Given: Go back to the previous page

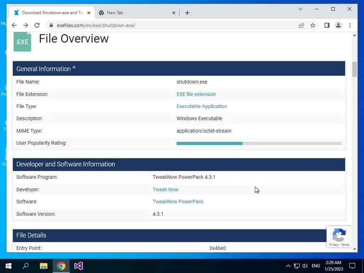Looking at the screenshot, I should (x=14, y=25).
